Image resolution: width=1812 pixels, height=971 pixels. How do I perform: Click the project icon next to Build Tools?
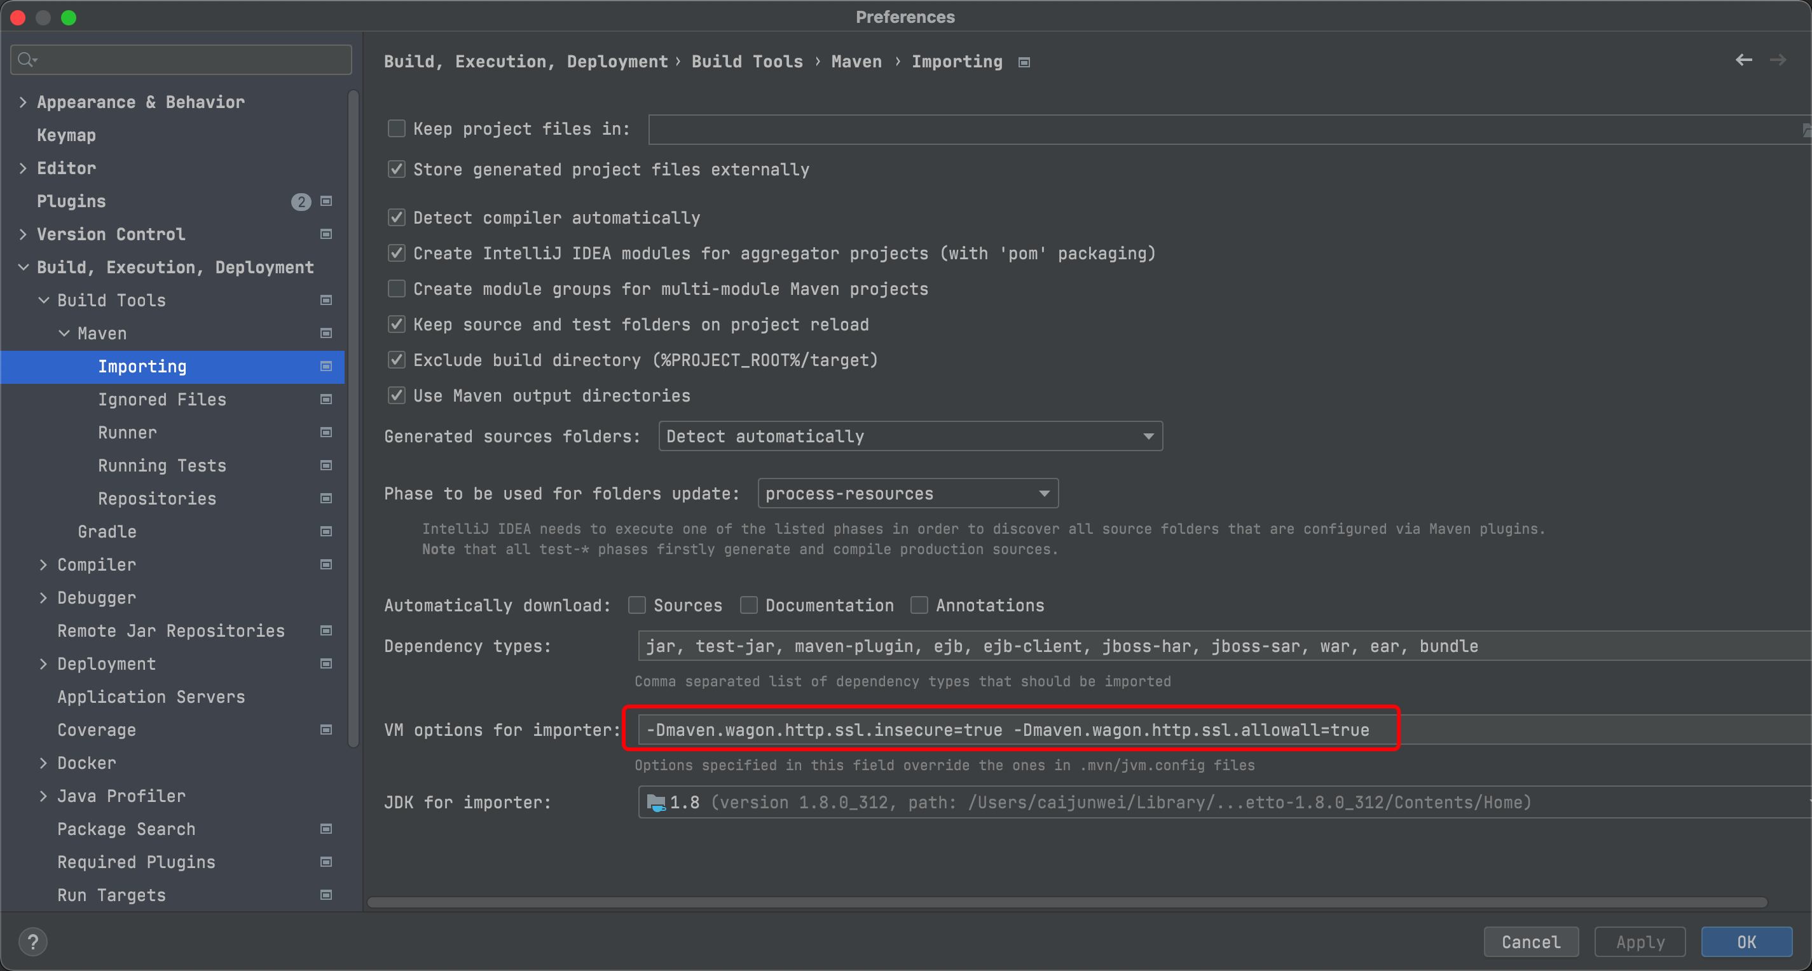pyautogui.click(x=326, y=300)
